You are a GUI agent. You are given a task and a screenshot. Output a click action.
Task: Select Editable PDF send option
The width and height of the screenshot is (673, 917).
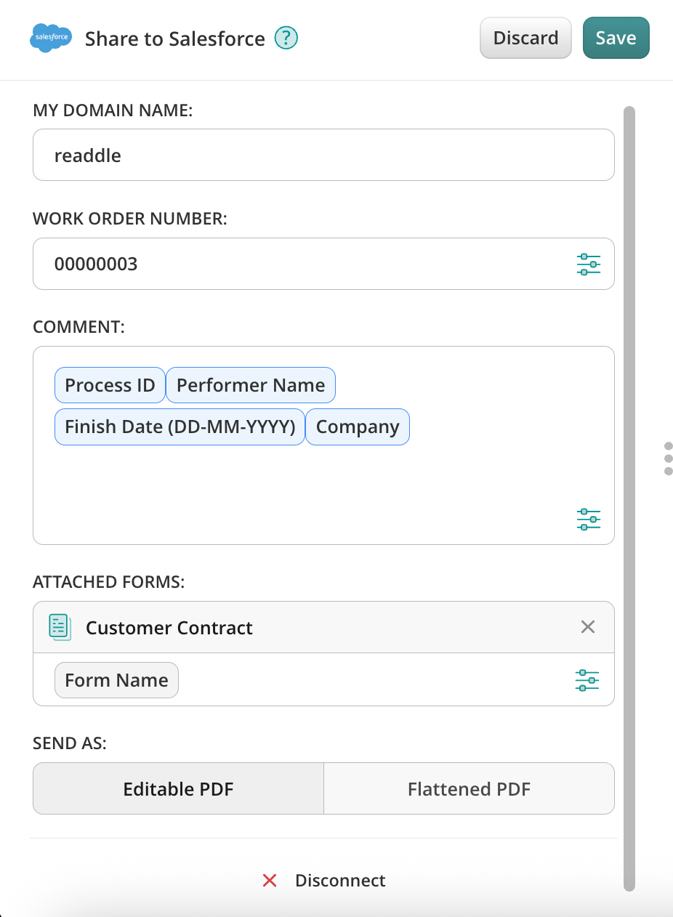[178, 788]
